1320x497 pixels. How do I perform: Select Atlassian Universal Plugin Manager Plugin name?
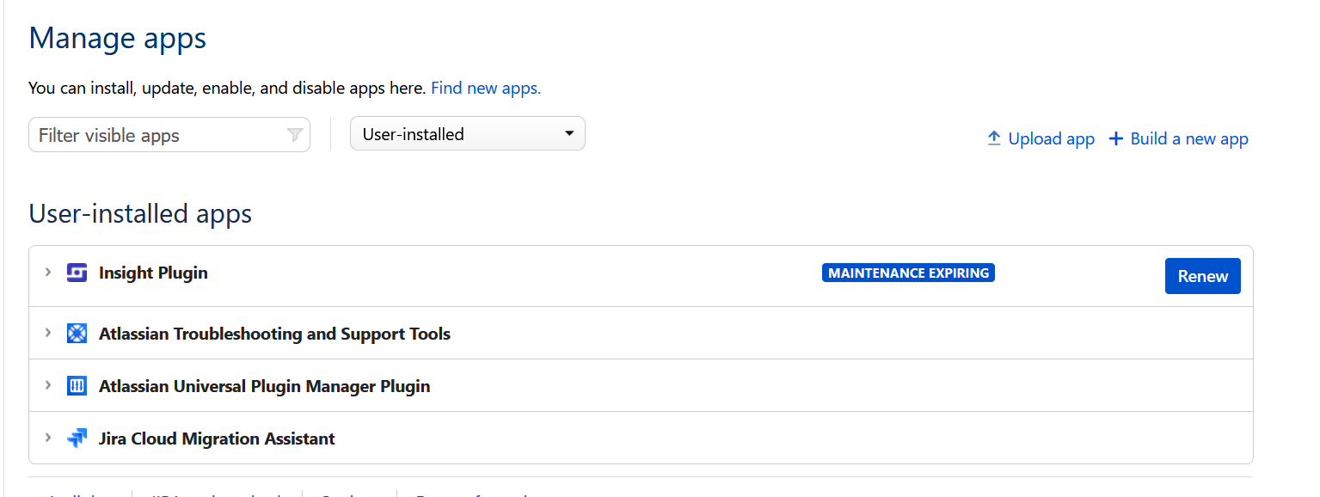tap(264, 386)
